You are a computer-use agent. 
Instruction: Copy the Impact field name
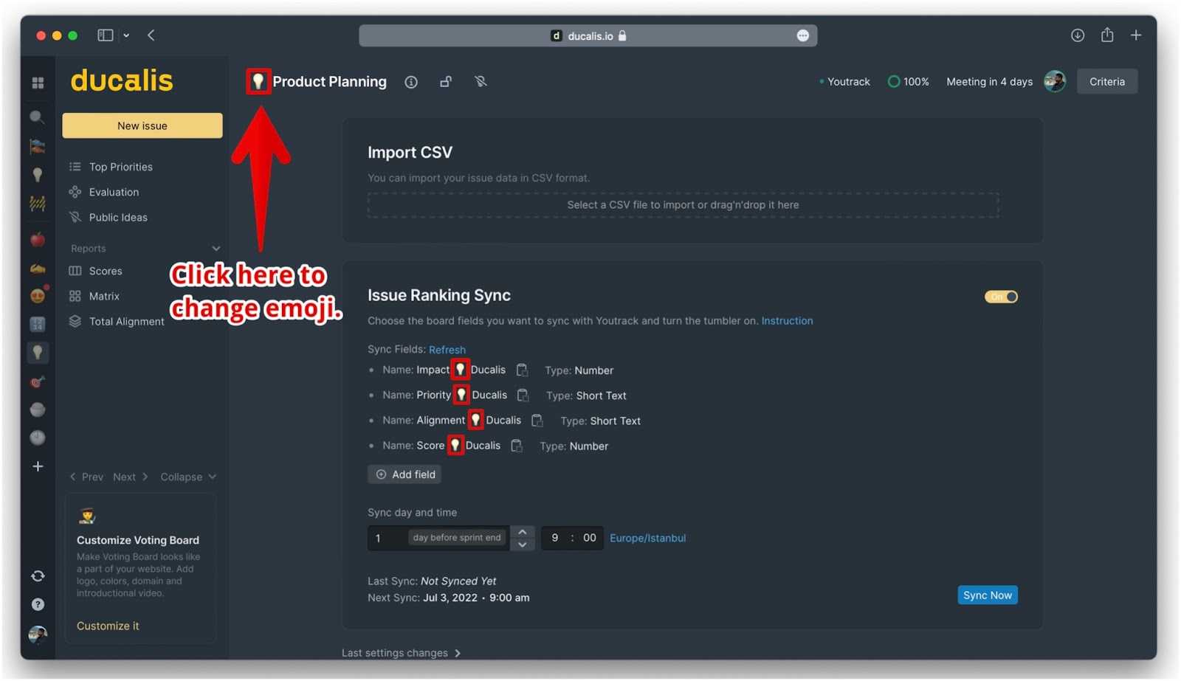(x=522, y=370)
